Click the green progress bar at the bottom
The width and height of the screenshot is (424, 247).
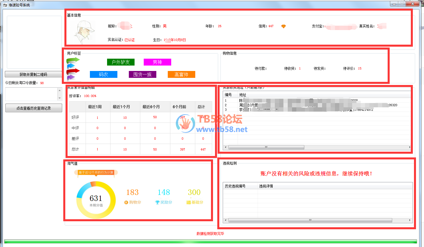pyautogui.click(x=210, y=242)
